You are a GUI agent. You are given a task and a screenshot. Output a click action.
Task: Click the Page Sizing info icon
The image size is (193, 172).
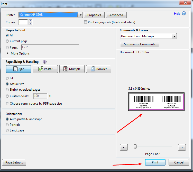point(44,62)
